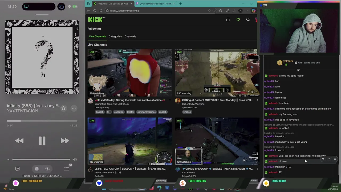
Task: Switch to the Channels tab
Action: coord(130,37)
